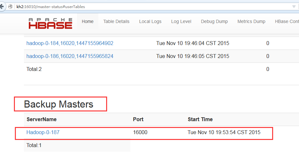Click the Port column header
299x161 pixels.
pyautogui.click(x=138, y=119)
